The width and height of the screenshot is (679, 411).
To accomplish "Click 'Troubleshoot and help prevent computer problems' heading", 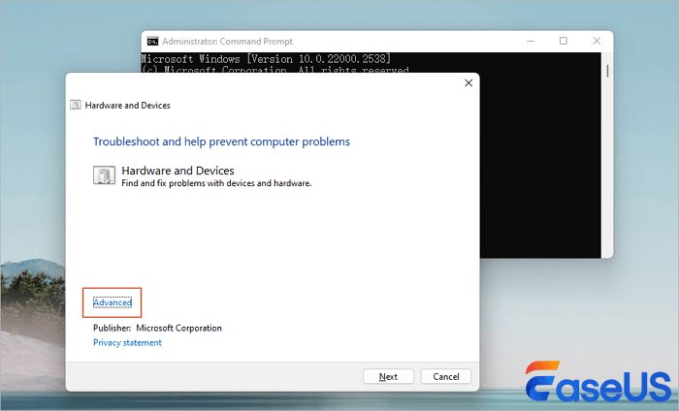I will (x=221, y=142).
